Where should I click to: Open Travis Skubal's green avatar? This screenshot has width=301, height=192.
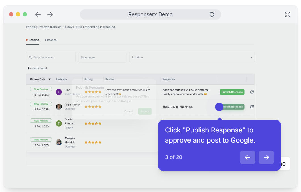tap(59, 124)
